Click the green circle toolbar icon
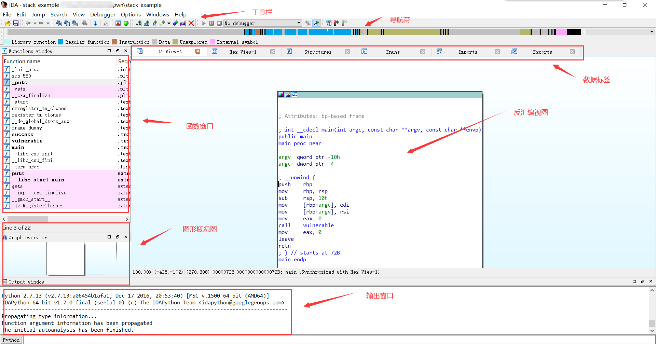Viewport: 656px width, 344px height. [126, 23]
